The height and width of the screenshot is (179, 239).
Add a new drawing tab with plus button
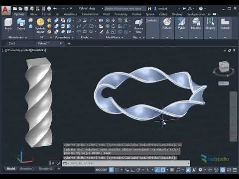tap(69, 43)
